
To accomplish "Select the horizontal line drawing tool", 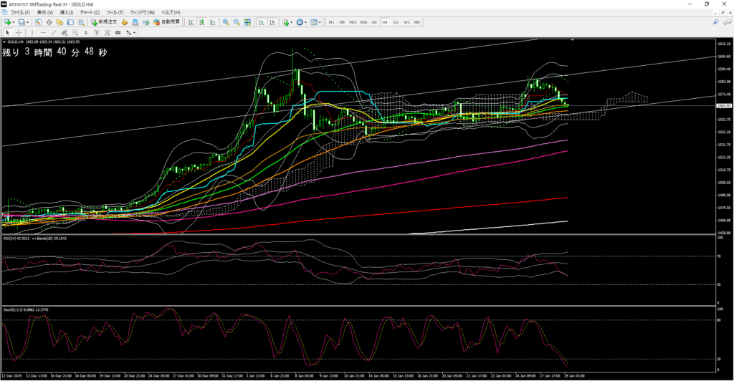I will click(x=43, y=32).
